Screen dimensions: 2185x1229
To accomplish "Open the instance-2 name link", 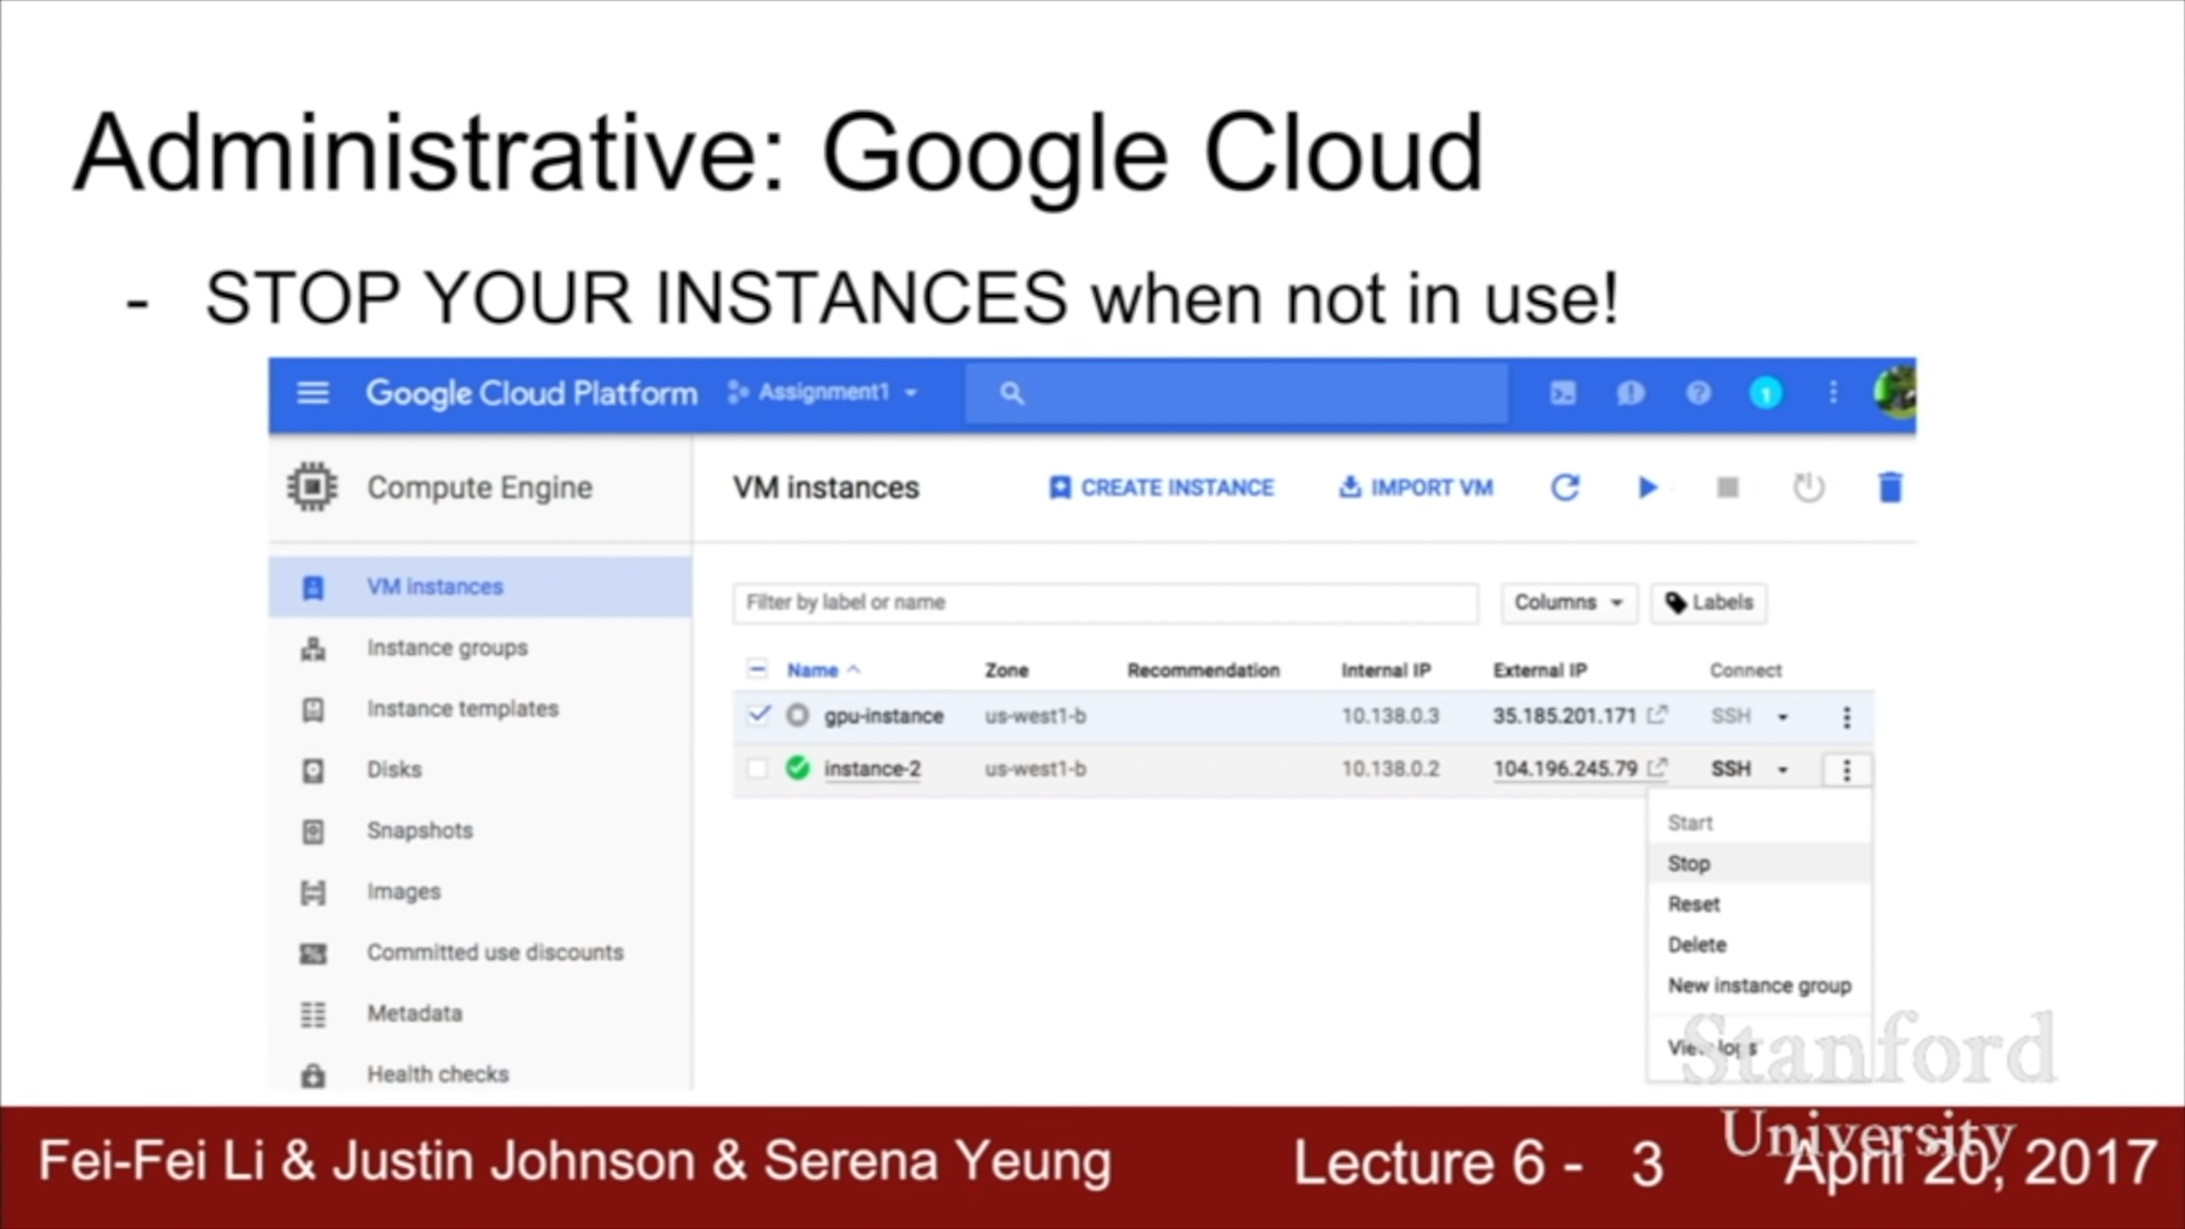I will (872, 769).
